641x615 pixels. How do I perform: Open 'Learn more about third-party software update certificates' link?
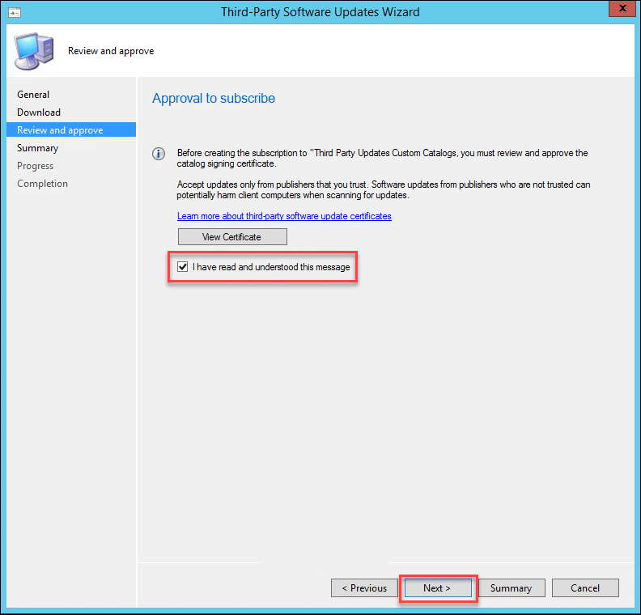[x=284, y=216]
